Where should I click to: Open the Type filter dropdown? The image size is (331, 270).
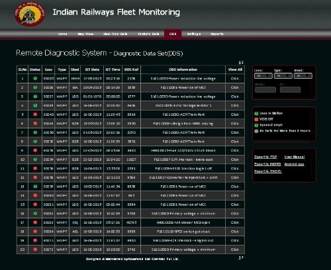click(x=283, y=76)
